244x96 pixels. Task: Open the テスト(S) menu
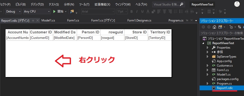(54, 4)
